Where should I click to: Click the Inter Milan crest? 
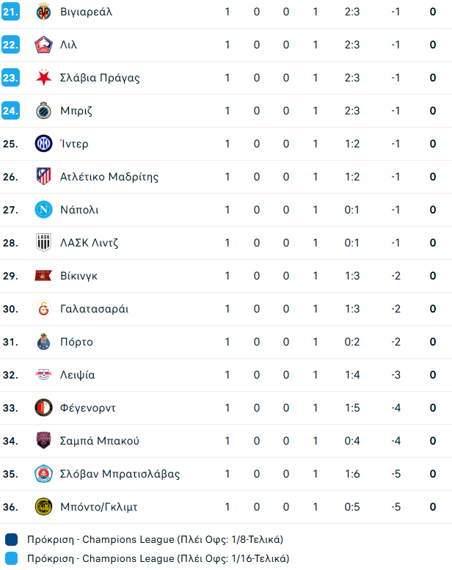click(43, 144)
